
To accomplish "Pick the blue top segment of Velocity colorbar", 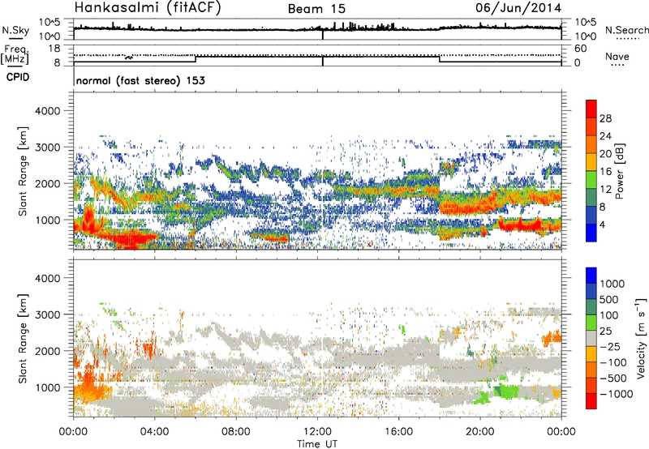I will [x=591, y=276].
